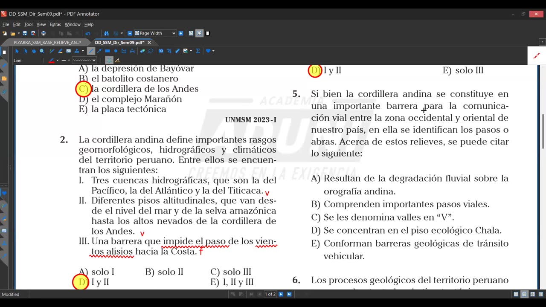Open the Edit menu

click(17, 24)
